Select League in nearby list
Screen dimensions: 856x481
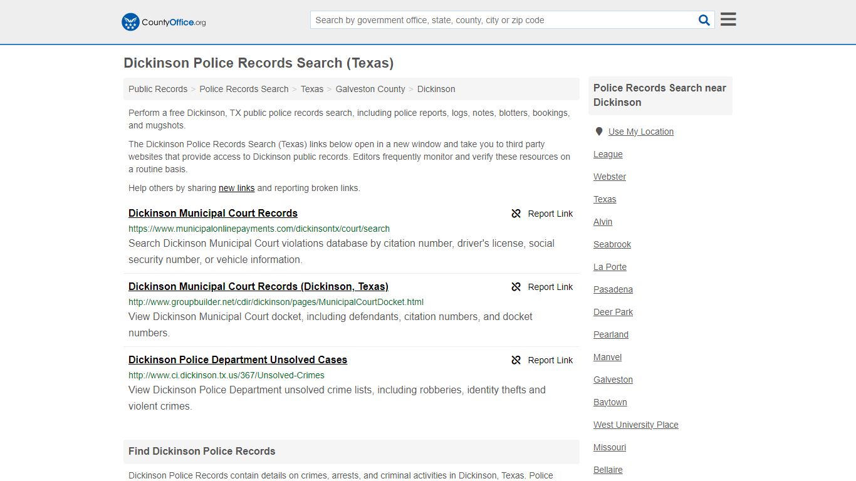(608, 154)
